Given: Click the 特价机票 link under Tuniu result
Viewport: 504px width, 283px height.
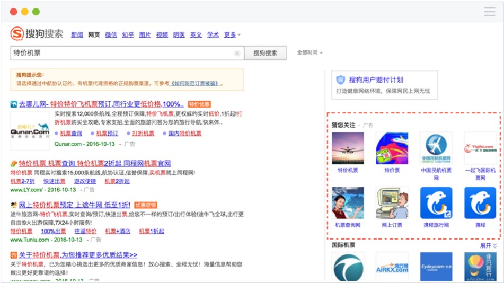Looking at the screenshot, I should tap(21, 231).
